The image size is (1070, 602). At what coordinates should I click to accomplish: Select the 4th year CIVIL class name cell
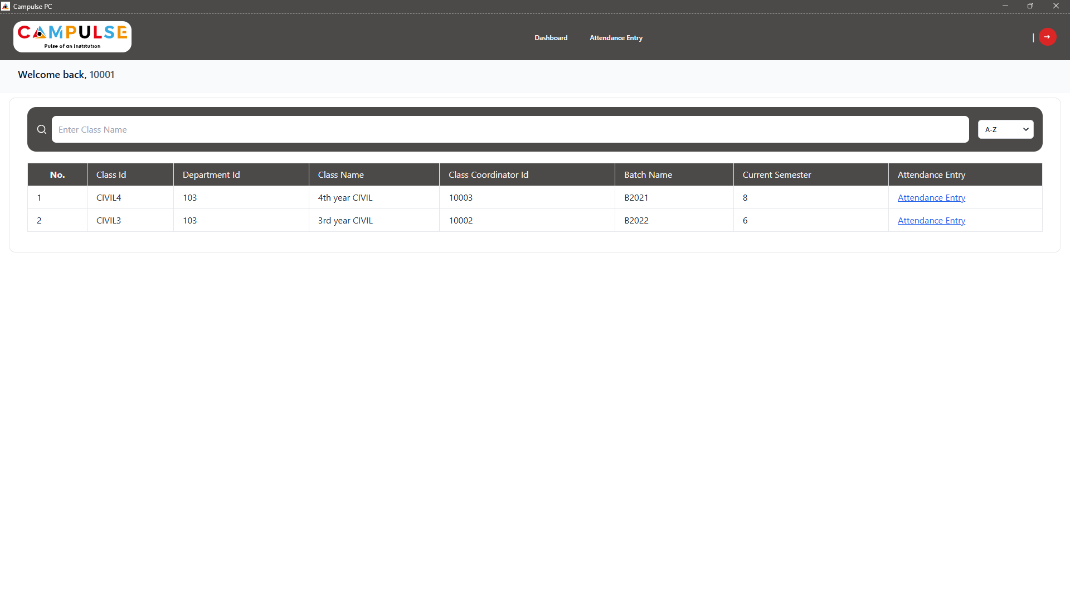click(345, 198)
